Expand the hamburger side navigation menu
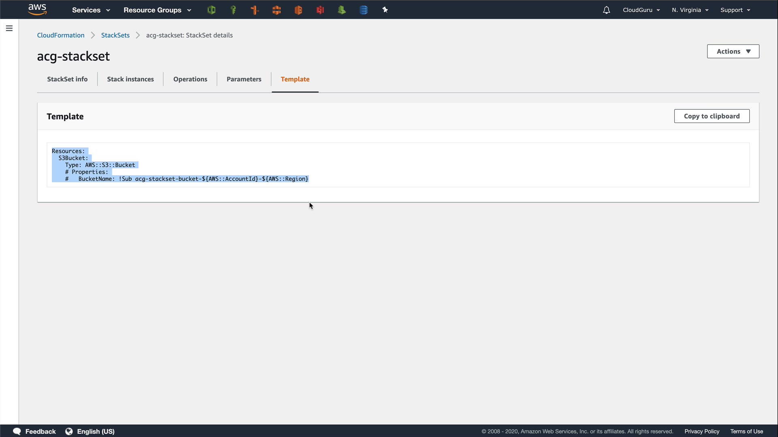 (9, 28)
